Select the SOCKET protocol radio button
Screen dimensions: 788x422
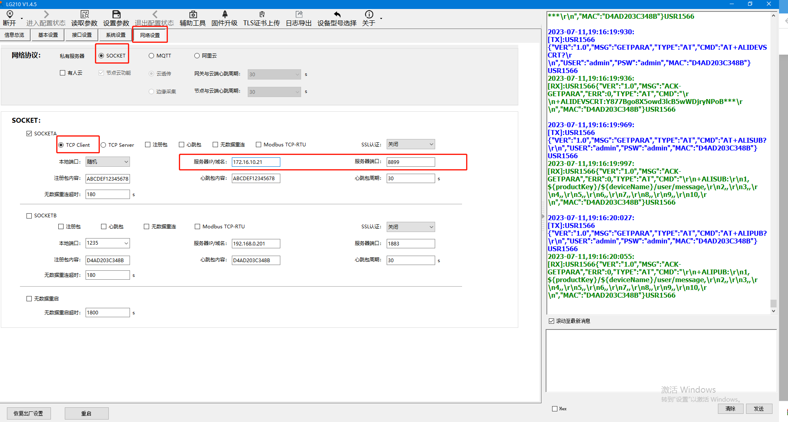click(101, 56)
